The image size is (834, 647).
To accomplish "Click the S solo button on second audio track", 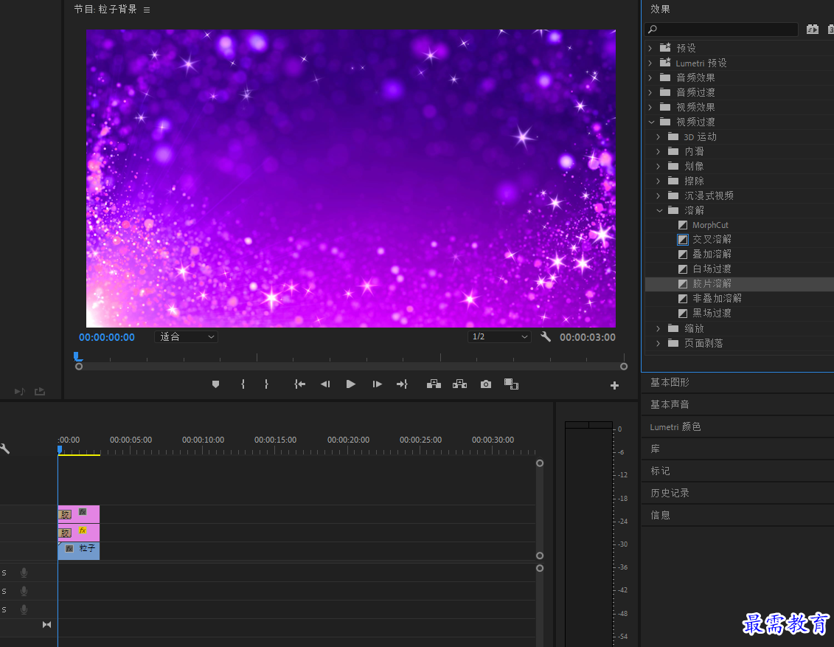I will (x=4, y=591).
